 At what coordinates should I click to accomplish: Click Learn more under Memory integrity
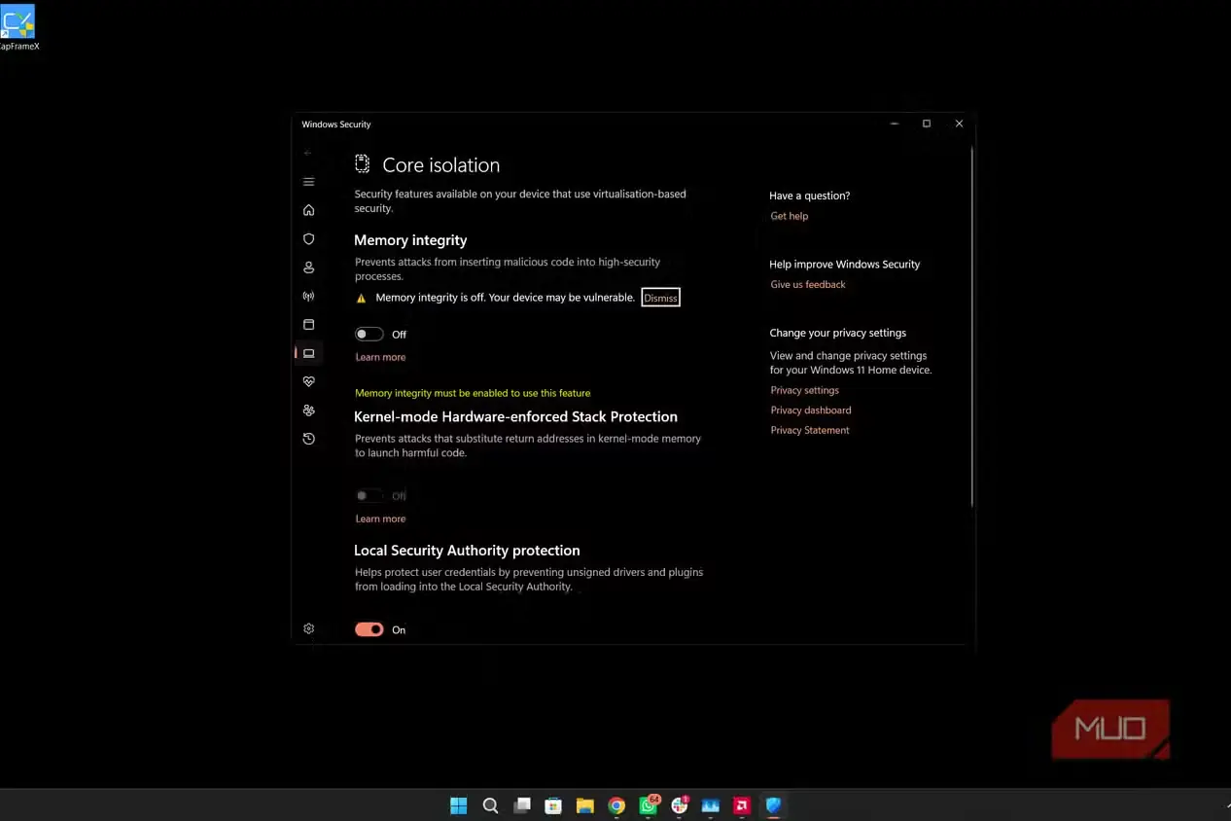(x=380, y=357)
